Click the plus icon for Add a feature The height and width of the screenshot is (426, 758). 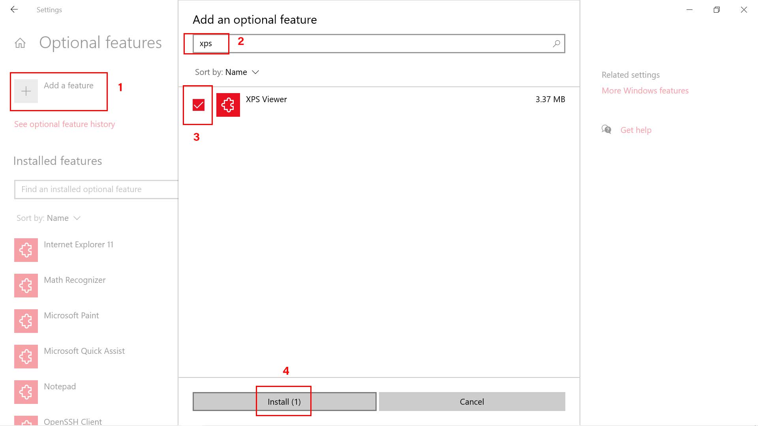tap(26, 91)
